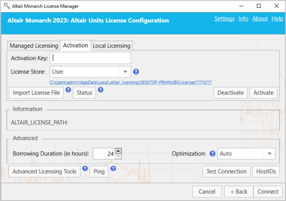Screen dimensions: 286x201
Task: Focus the Activation Key input field
Action: click(x=91, y=58)
